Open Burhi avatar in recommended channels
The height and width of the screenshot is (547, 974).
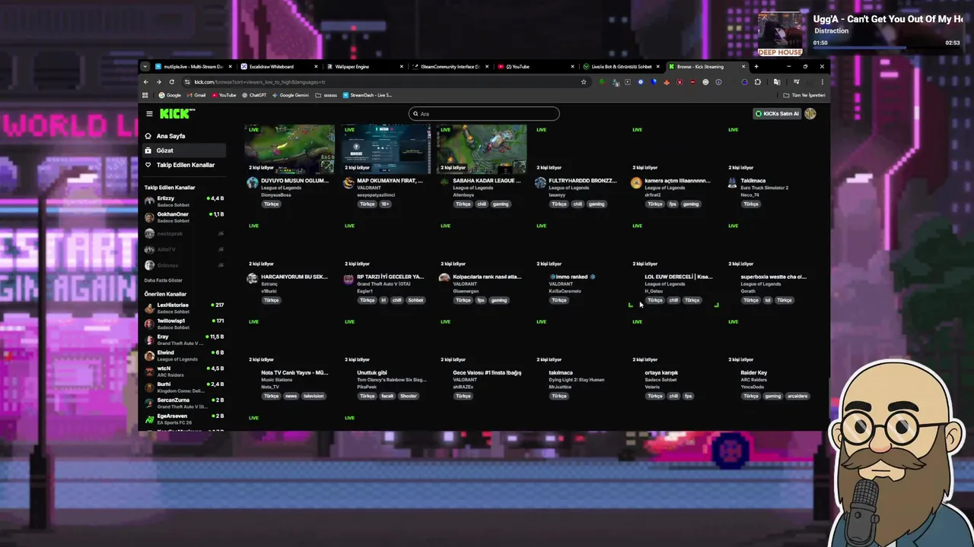(149, 387)
